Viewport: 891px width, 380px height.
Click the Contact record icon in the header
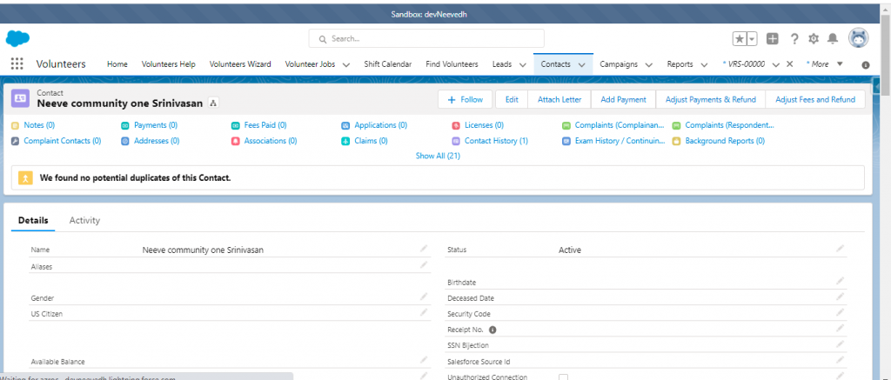tap(21, 97)
